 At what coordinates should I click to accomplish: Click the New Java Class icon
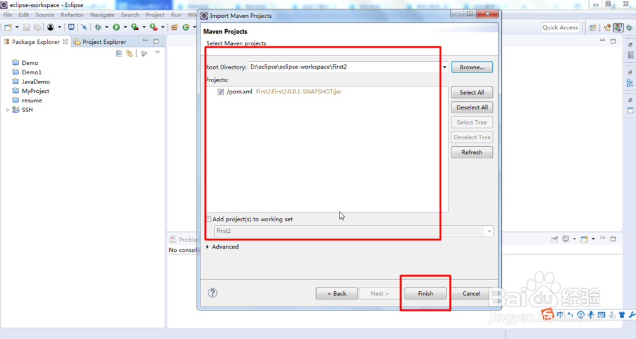pos(186,27)
